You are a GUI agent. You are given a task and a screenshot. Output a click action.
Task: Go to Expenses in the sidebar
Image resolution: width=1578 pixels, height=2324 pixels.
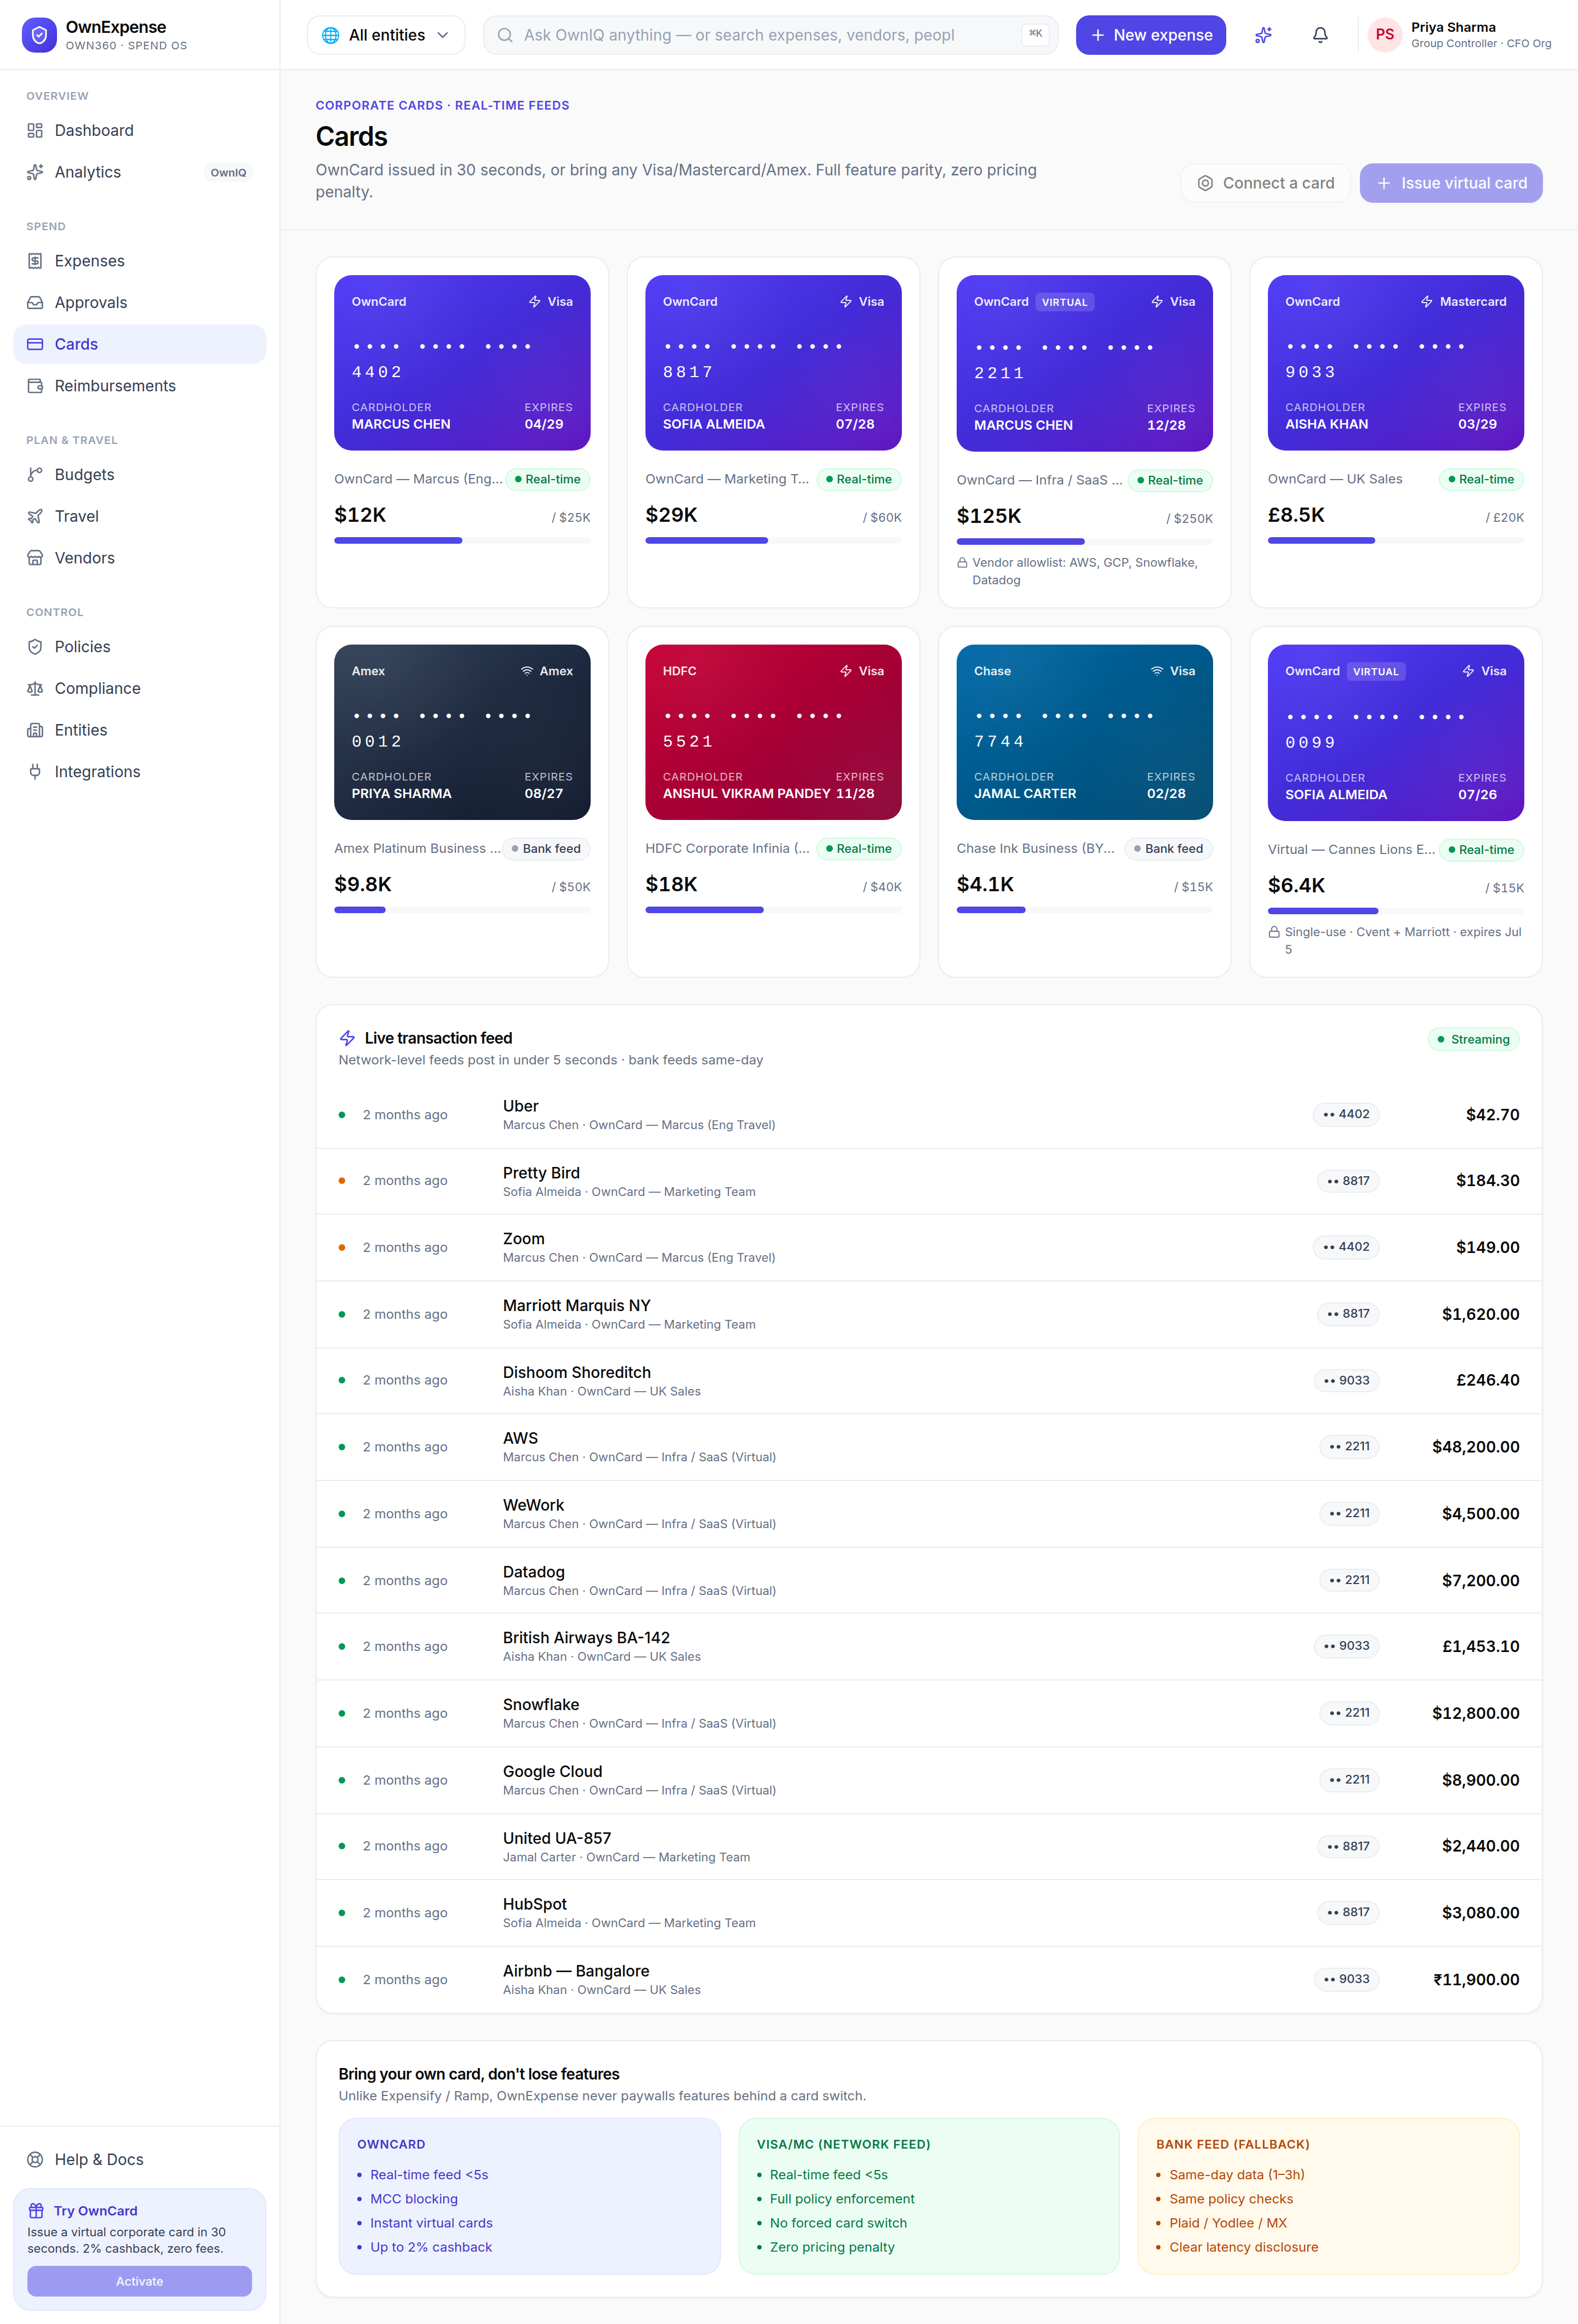pyautogui.click(x=139, y=261)
